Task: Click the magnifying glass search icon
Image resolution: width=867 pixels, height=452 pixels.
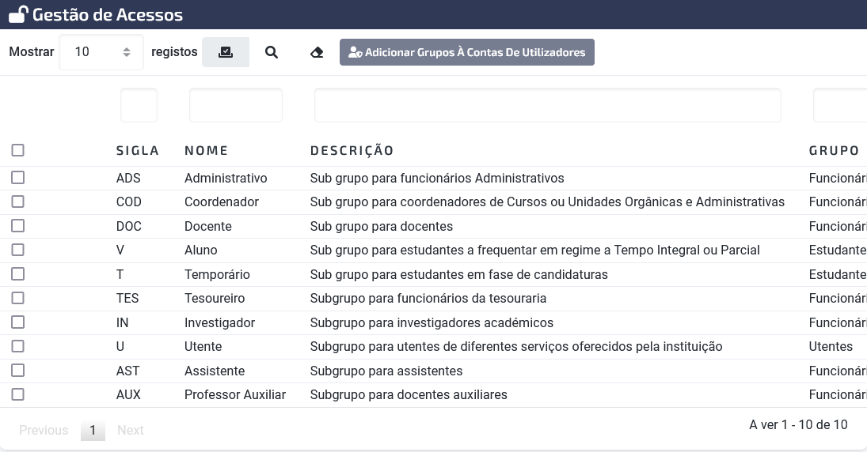Action: 272,52
